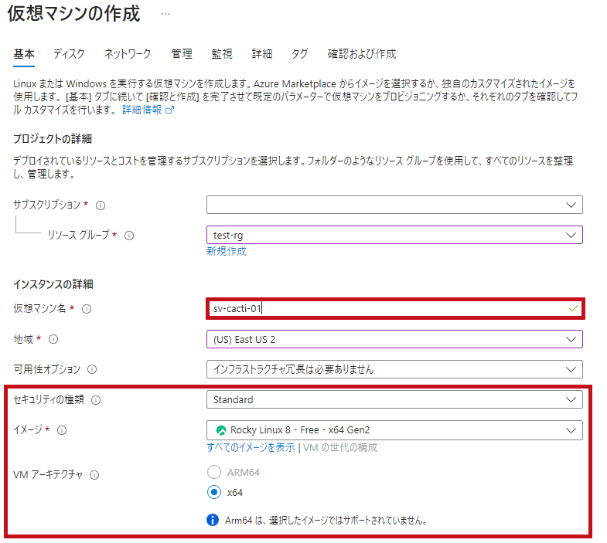Open the Standard security type dropdown

click(x=394, y=399)
